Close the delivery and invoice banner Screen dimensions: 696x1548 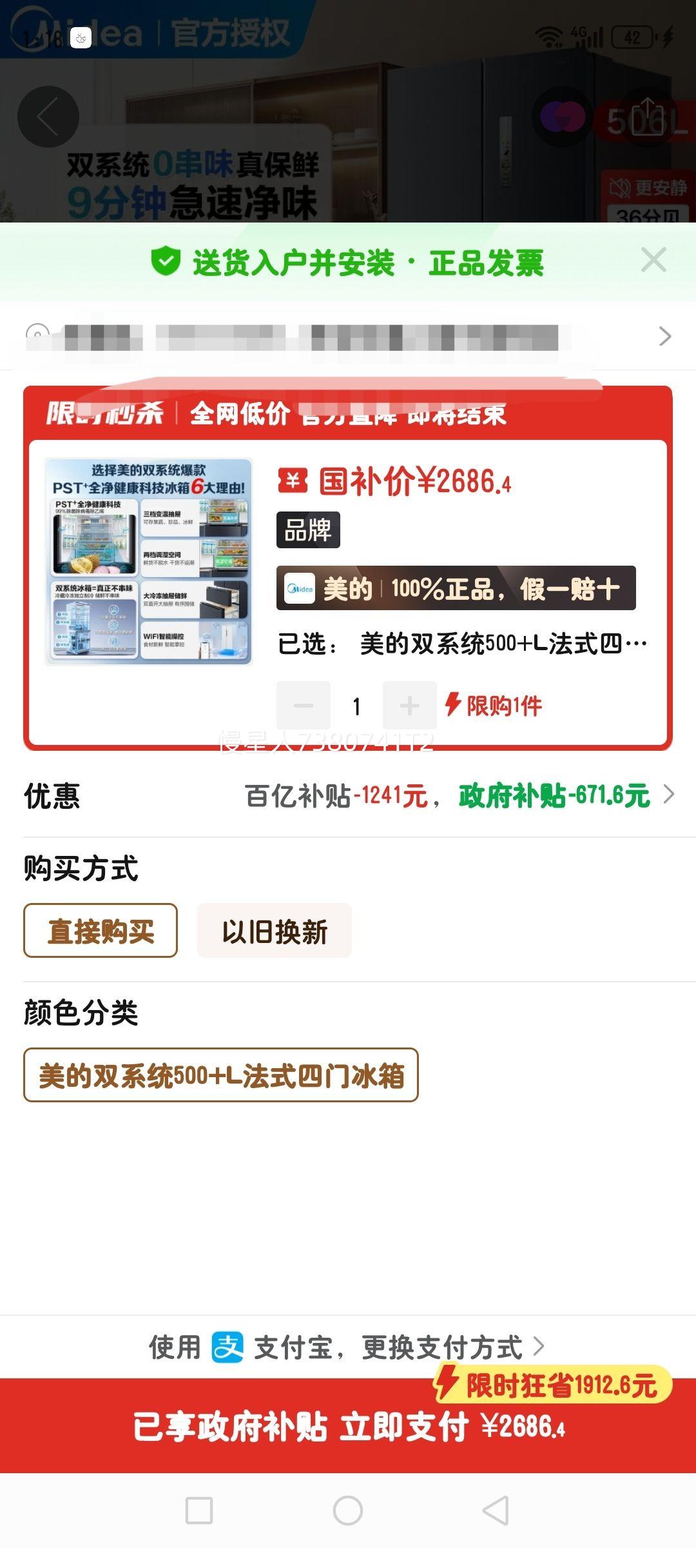pyautogui.click(x=653, y=261)
